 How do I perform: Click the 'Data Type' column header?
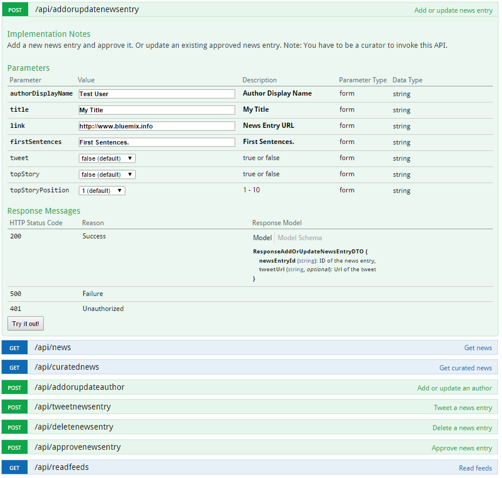point(408,80)
